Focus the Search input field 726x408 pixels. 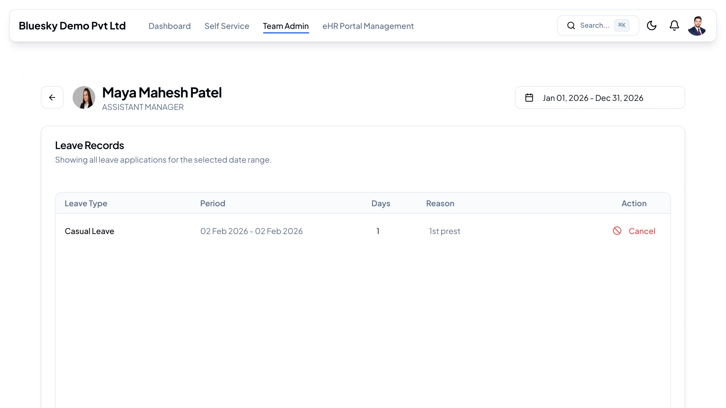(x=598, y=25)
